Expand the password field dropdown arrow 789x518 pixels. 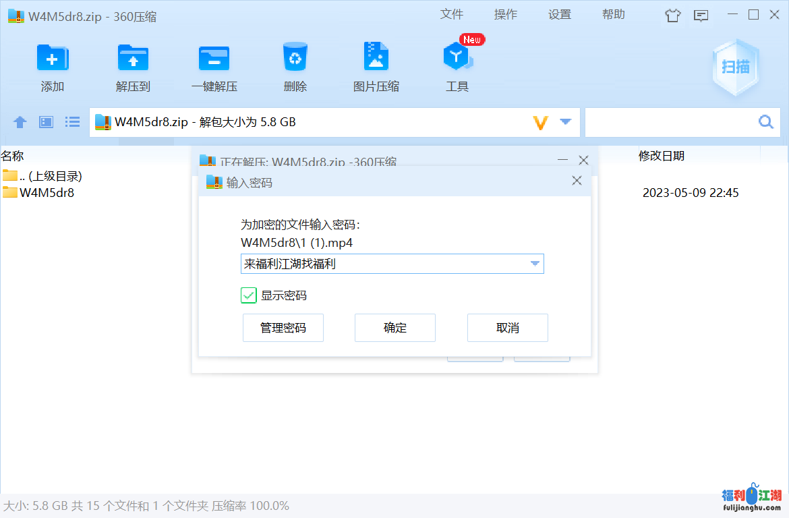(x=535, y=264)
